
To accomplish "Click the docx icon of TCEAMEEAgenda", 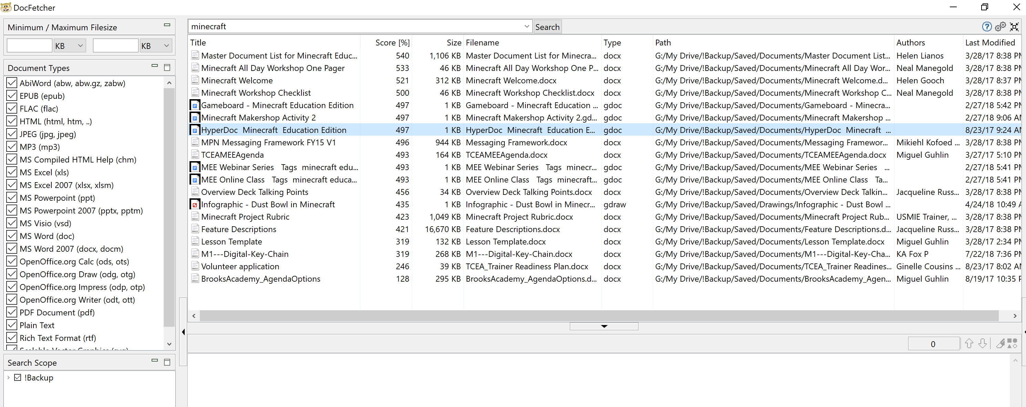I will click(195, 155).
